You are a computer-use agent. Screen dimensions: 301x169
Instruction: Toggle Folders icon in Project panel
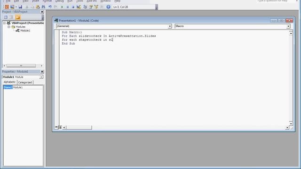(18, 17)
